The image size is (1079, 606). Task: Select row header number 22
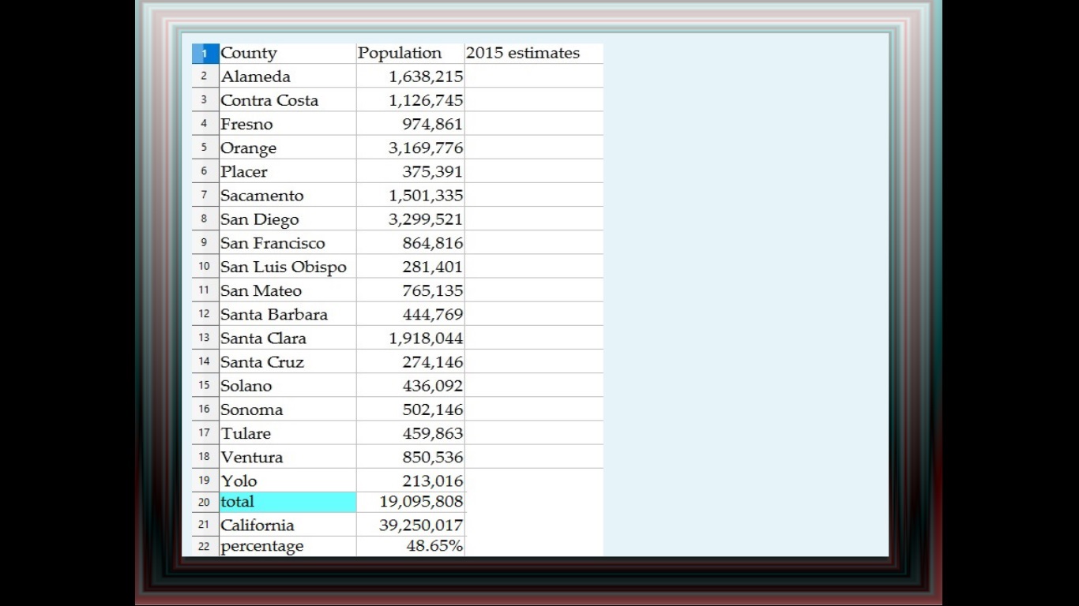[x=205, y=546]
